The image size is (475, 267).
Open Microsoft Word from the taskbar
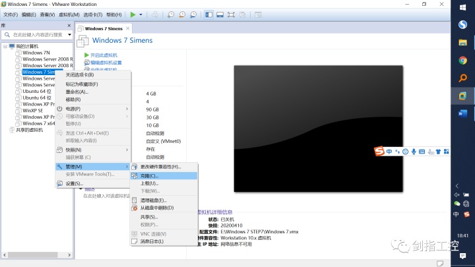pyautogui.click(x=462, y=113)
